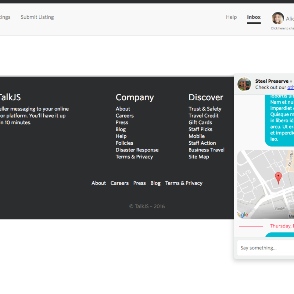Image resolution: width=294 pixels, height=294 pixels.
Task: Click Business Travel under Discover
Action: [206, 150]
